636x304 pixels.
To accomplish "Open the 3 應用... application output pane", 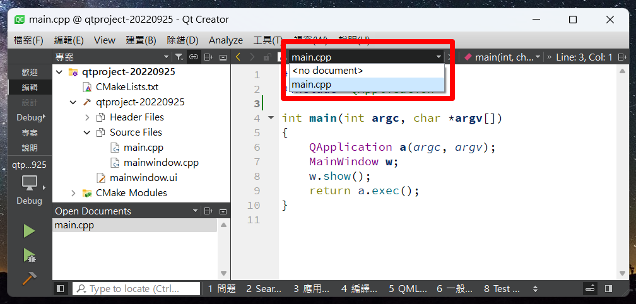I will pos(312,289).
